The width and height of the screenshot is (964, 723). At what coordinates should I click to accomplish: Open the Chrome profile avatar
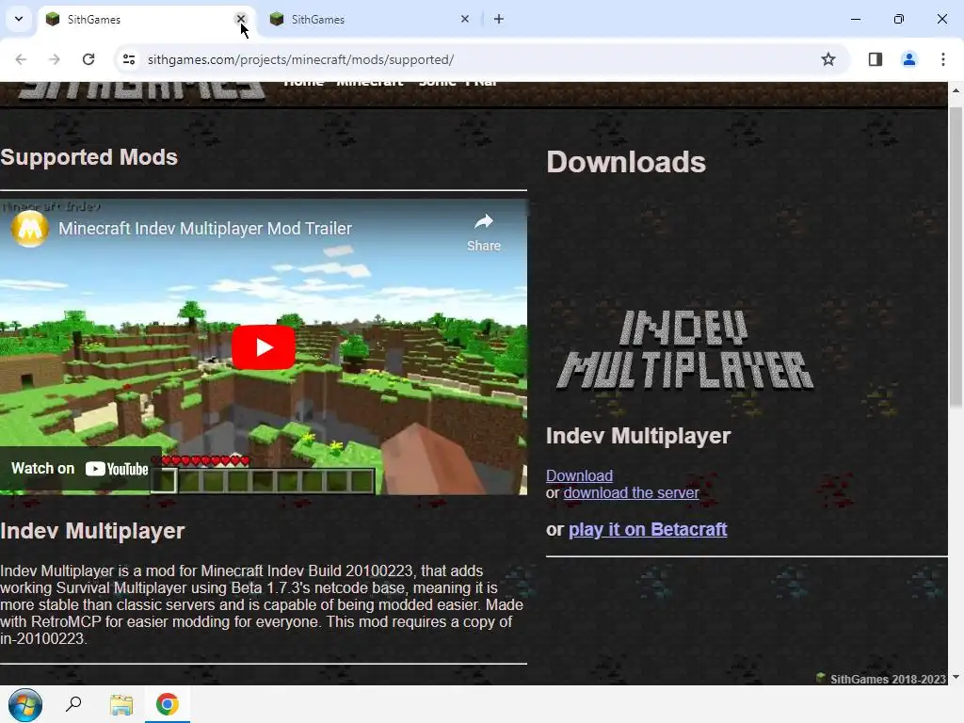pyautogui.click(x=908, y=59)
